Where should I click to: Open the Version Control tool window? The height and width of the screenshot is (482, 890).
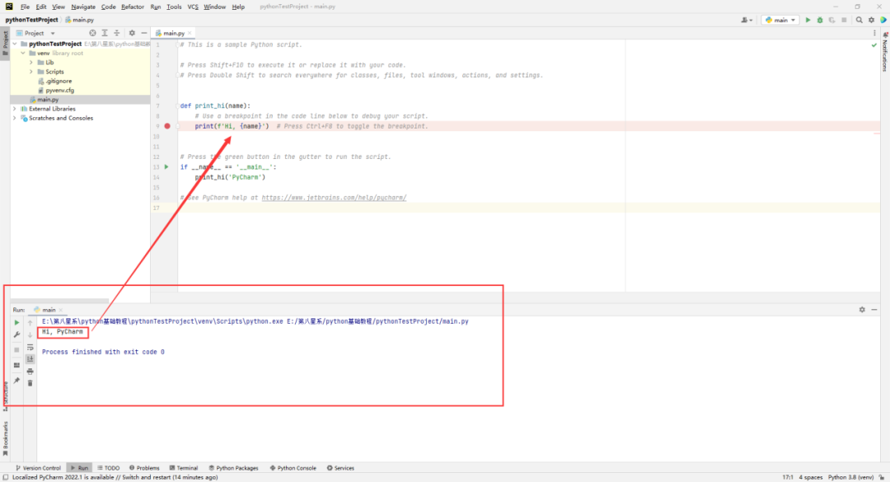[38, 468]
